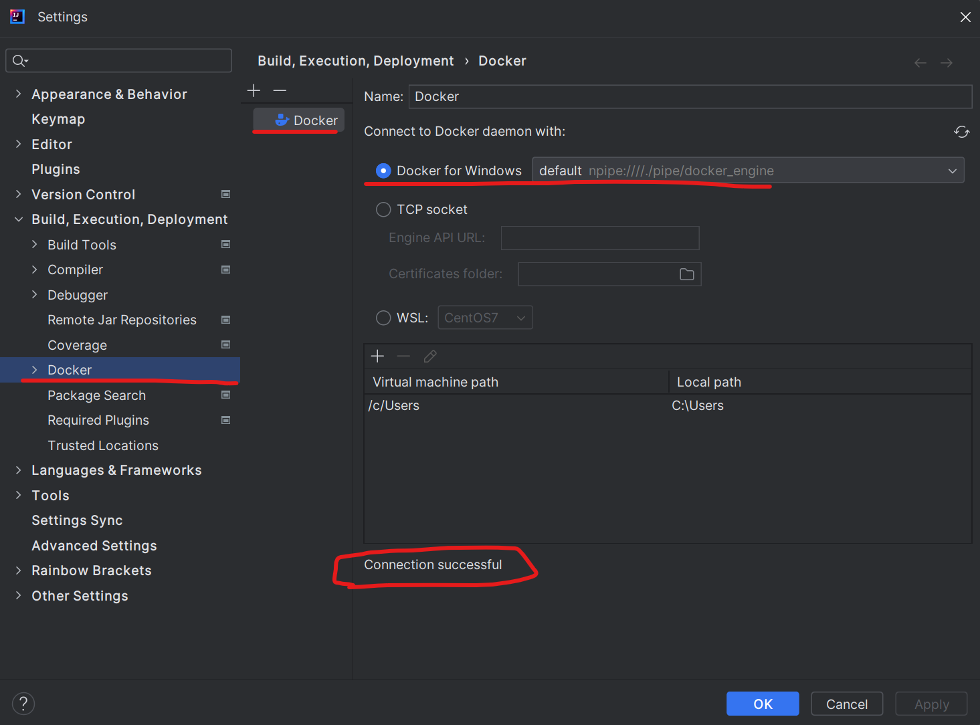
Task: Expand the Editor section
Action: point(18,144)
